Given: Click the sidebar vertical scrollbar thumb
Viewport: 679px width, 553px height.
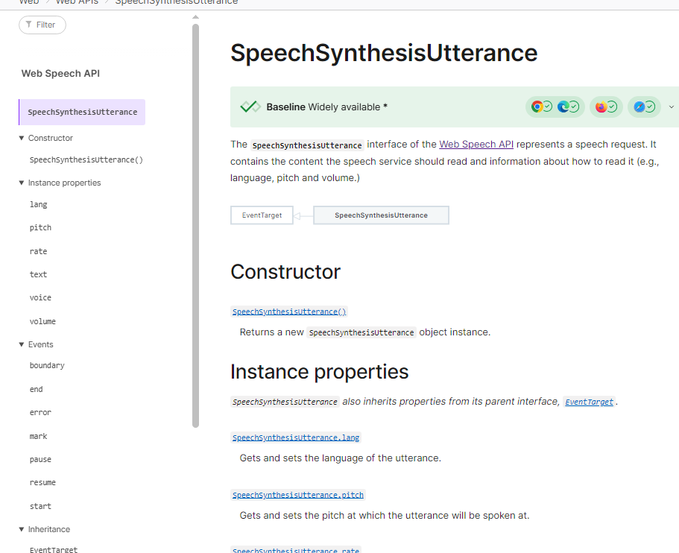Looking at the screenshot, I should coord(195,224).
